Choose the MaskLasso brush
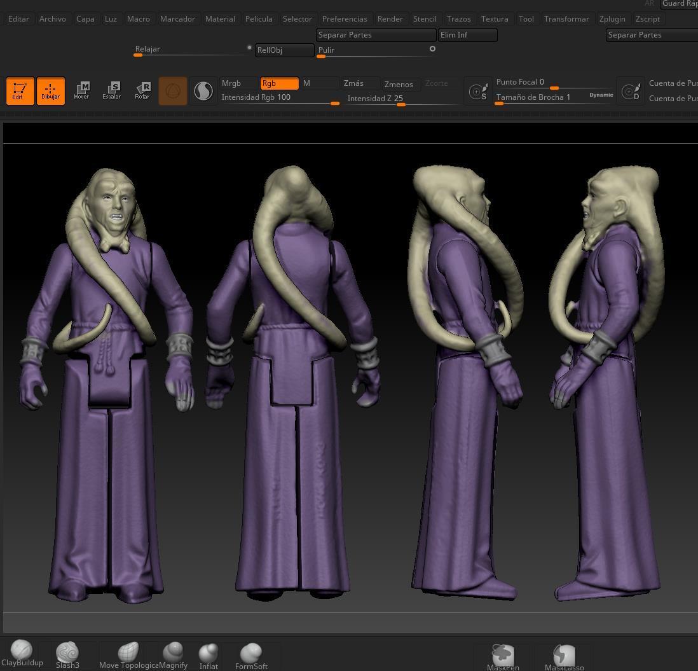 pos(564,656)
